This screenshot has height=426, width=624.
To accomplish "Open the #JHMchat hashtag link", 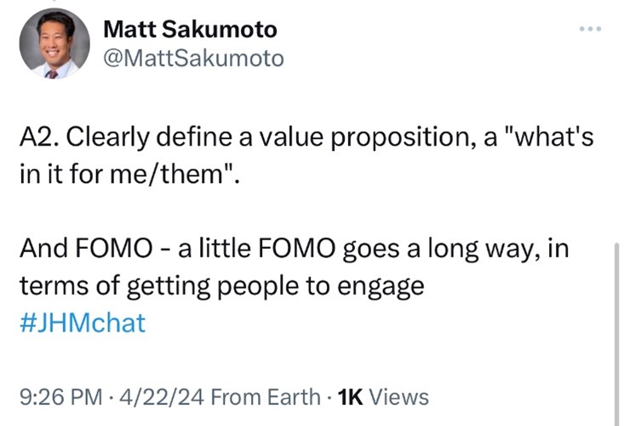I will [82, 324].
